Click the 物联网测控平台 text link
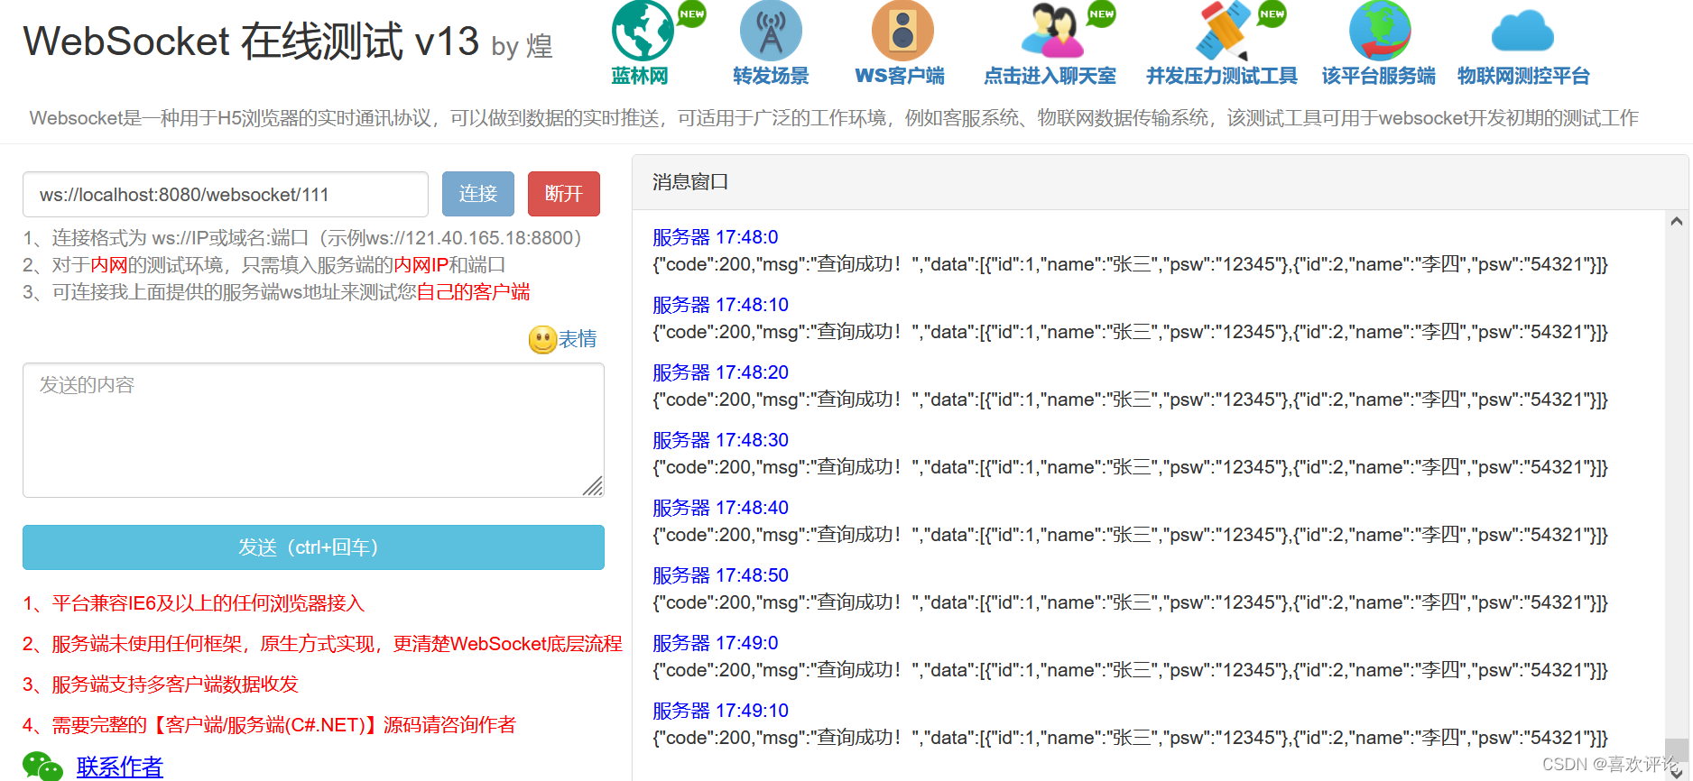Screen dimensions: 1693x781 1523,76
